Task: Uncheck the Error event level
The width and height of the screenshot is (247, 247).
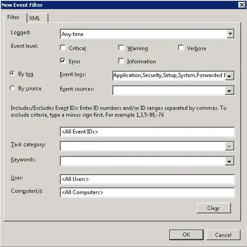Action: (x=63, y=61)
